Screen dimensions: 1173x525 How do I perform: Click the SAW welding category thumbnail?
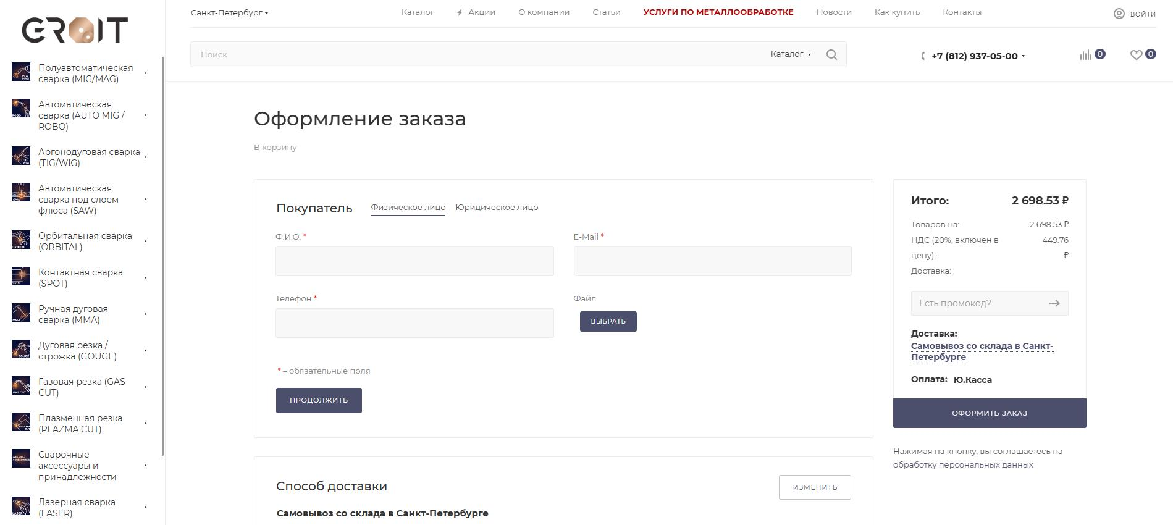[21, 192]
